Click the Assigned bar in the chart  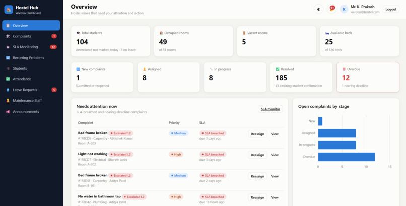[x=337, y=133]
